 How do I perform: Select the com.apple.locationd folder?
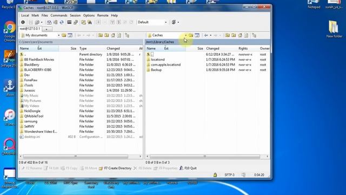(166, 65)
